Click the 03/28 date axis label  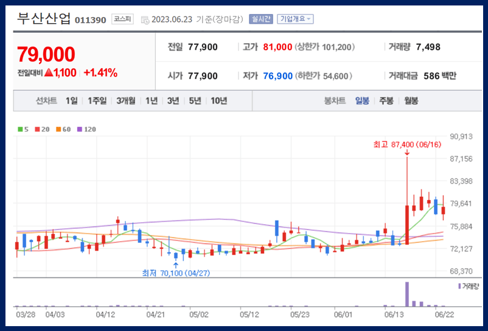(26, 315)
